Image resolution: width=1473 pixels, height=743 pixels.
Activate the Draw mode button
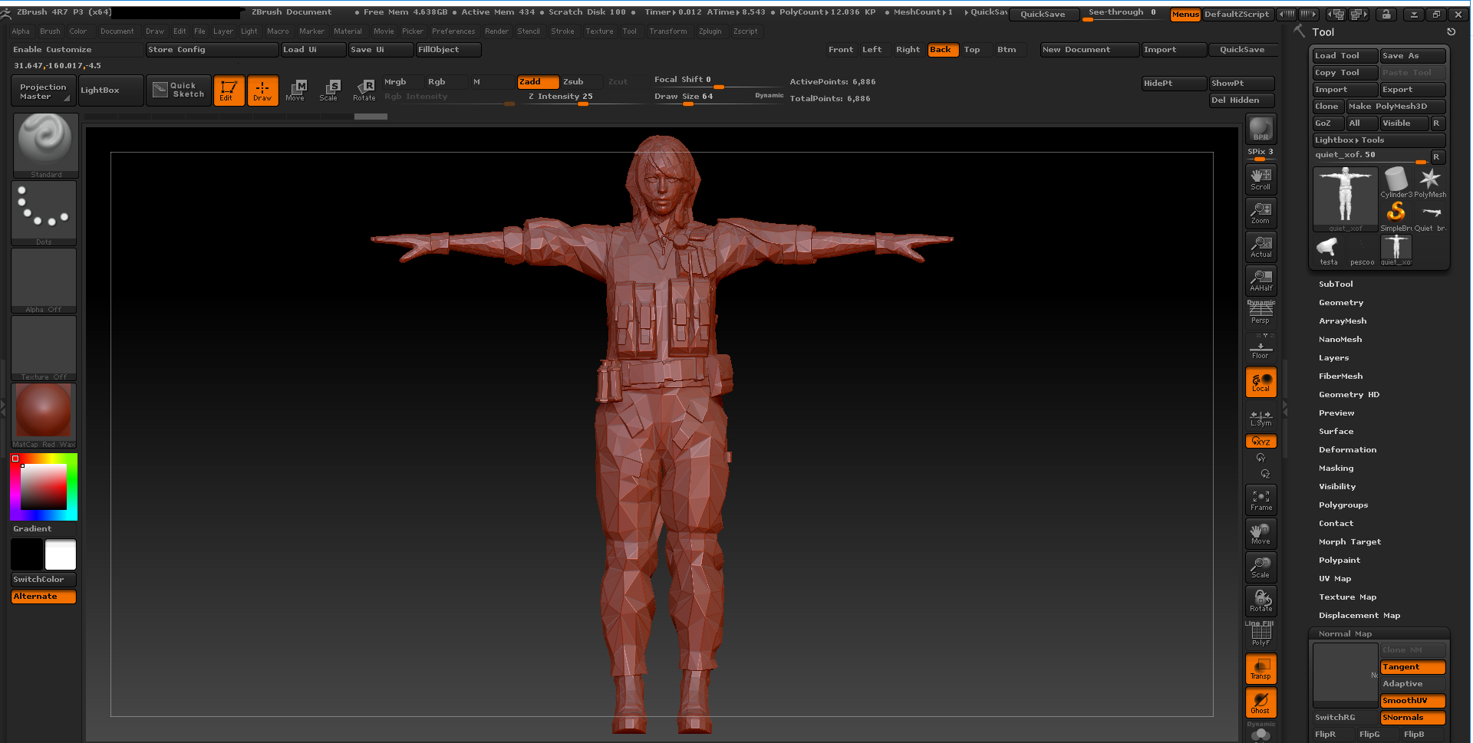(x=262, y=90)
